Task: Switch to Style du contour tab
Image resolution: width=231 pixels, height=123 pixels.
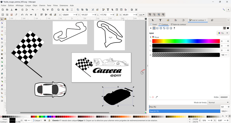Action: click(178, 24)
